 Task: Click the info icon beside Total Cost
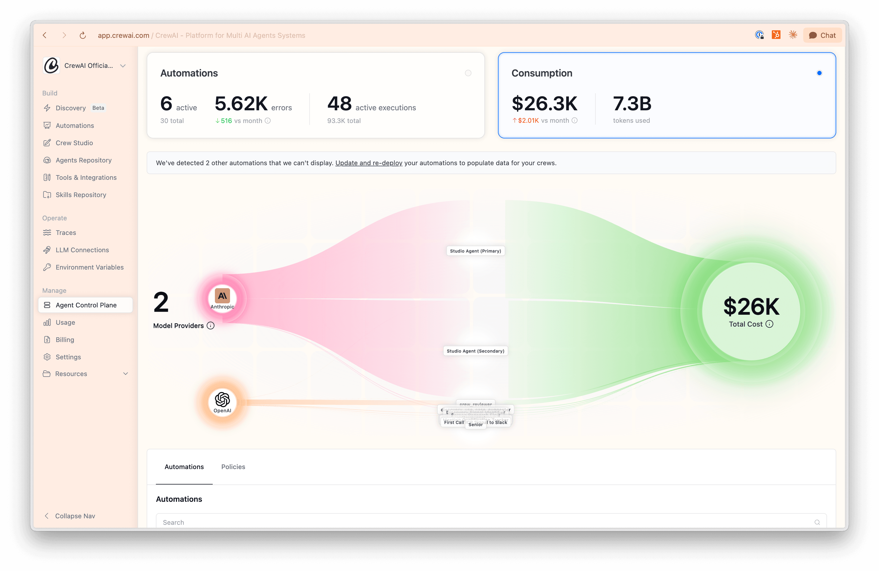pos(769,324)
